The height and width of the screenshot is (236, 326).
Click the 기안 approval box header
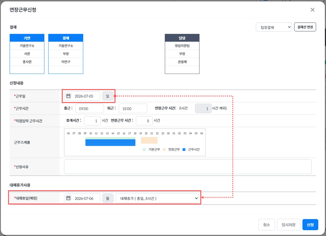(x=27, y=38)
